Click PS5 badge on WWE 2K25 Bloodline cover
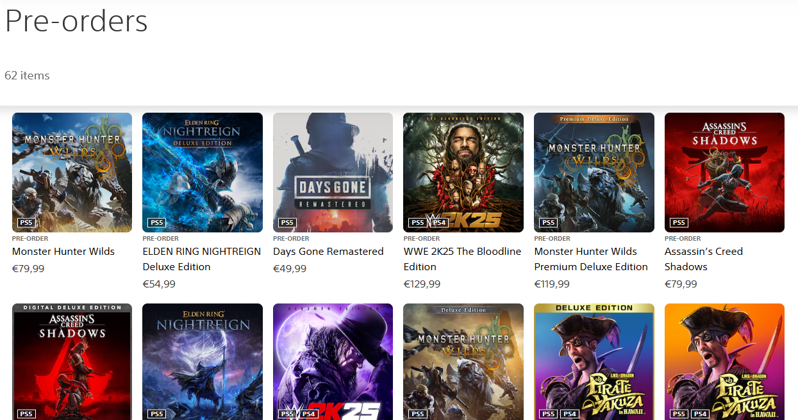 [418, 223]
